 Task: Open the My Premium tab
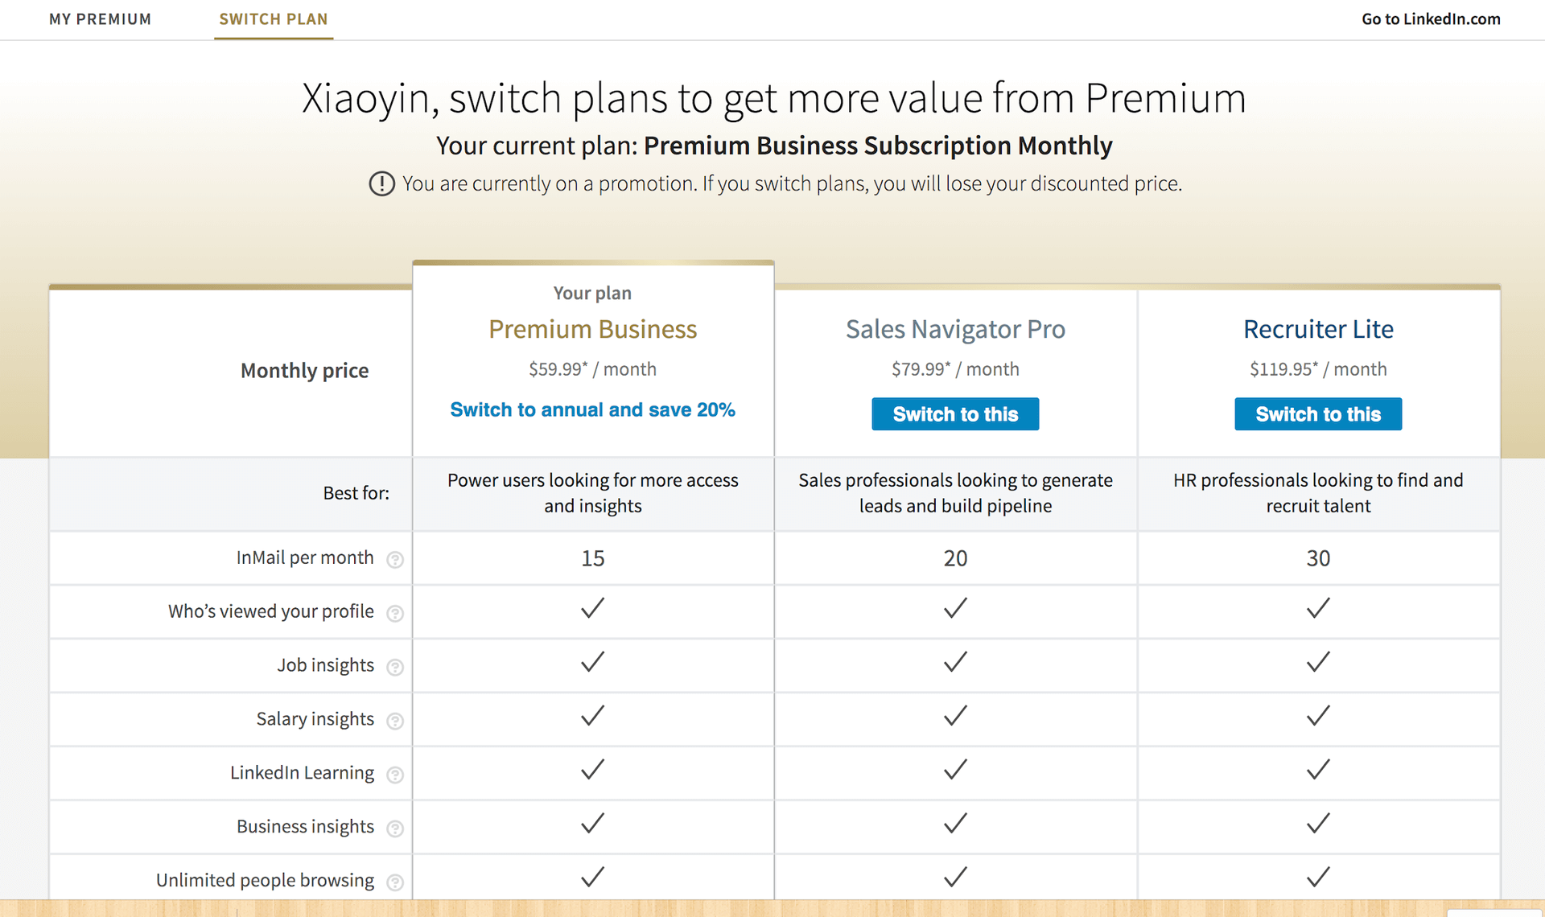coord(100,19)
